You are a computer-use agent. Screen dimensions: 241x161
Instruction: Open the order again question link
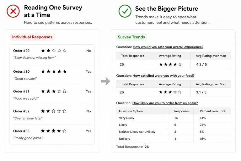click(x=165, y=103)
